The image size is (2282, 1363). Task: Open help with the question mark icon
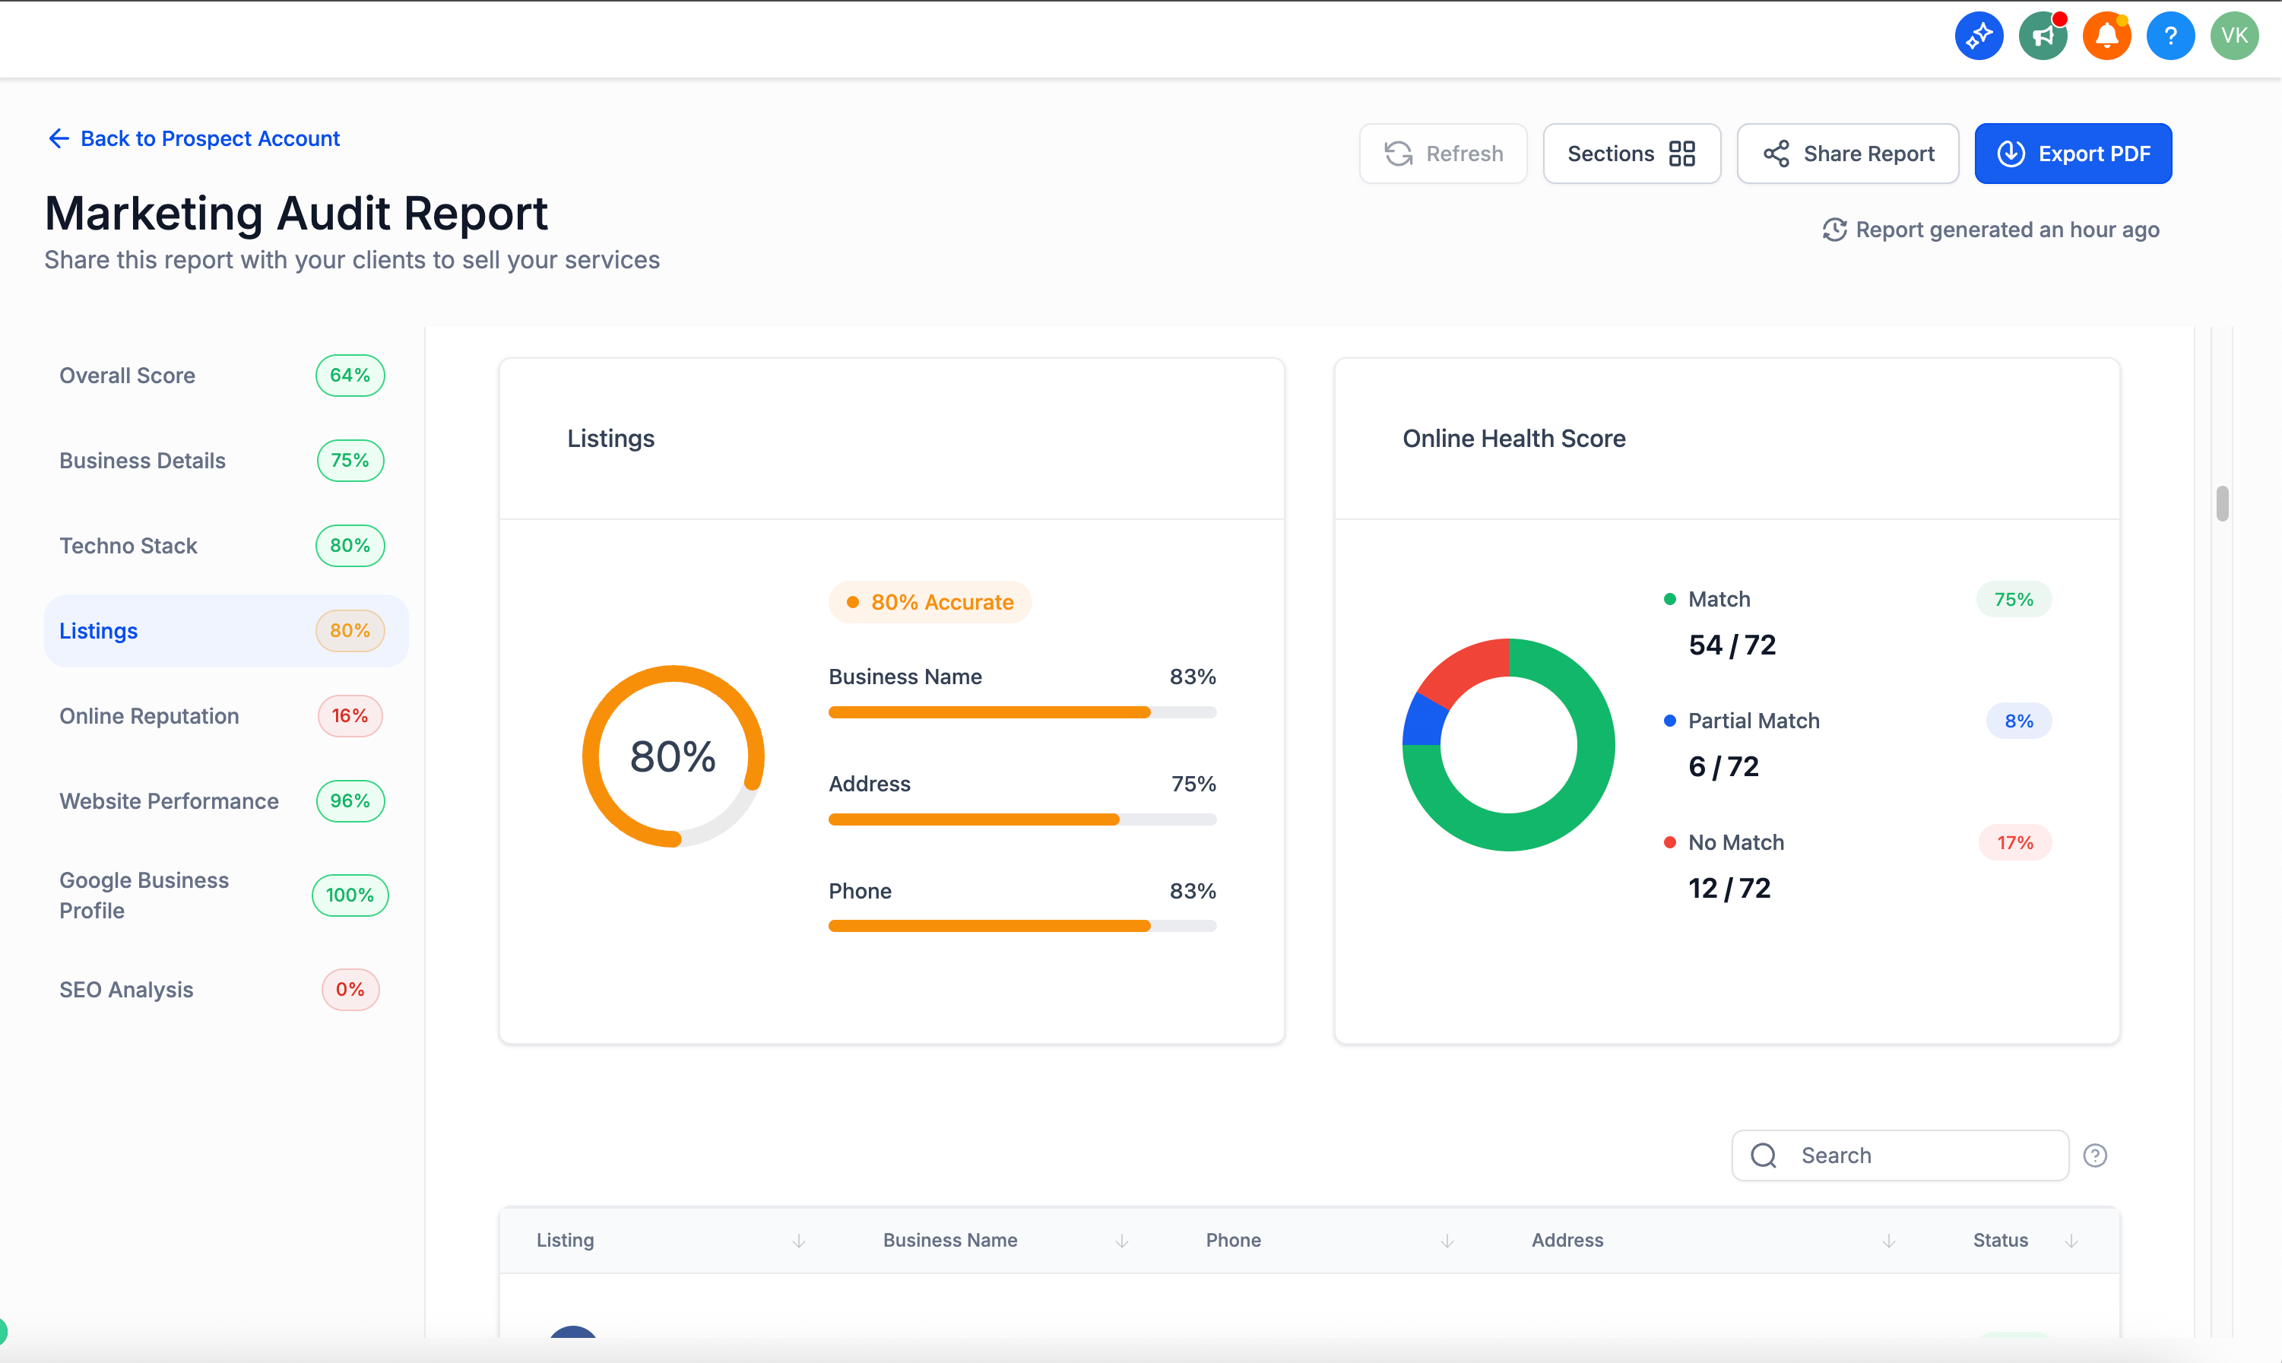tap(2170, 36)
